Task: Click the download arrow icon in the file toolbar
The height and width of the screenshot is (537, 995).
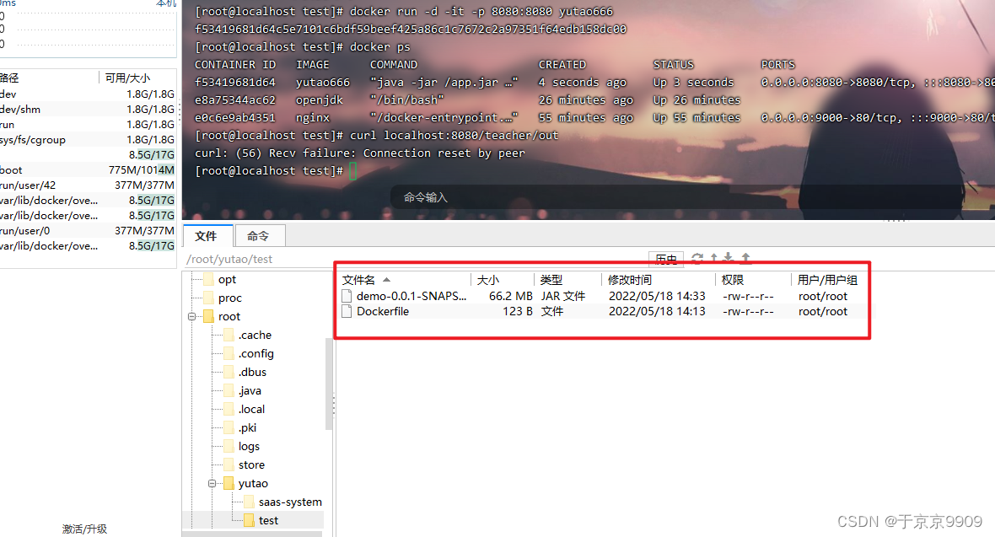Action: [728, 258]
